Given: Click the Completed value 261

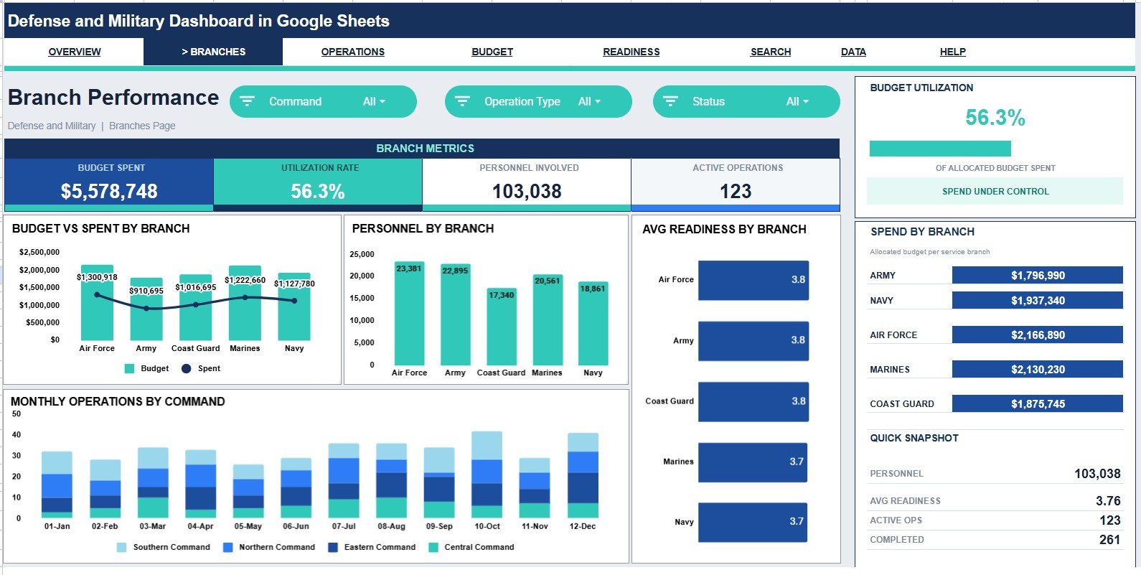Looking at the screenshot, I should click(1109, 540).
